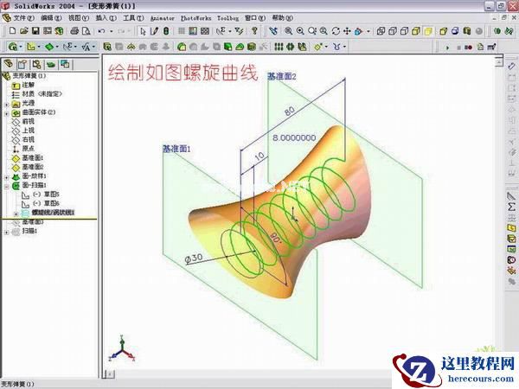Viewport: 519px width, 389px height.
Task: Open the Sketch toolbar flyout dropdown
Action: tap(39, 47)
